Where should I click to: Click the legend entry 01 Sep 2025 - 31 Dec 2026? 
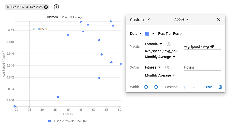pyautogui.click(x=68, y=121)
